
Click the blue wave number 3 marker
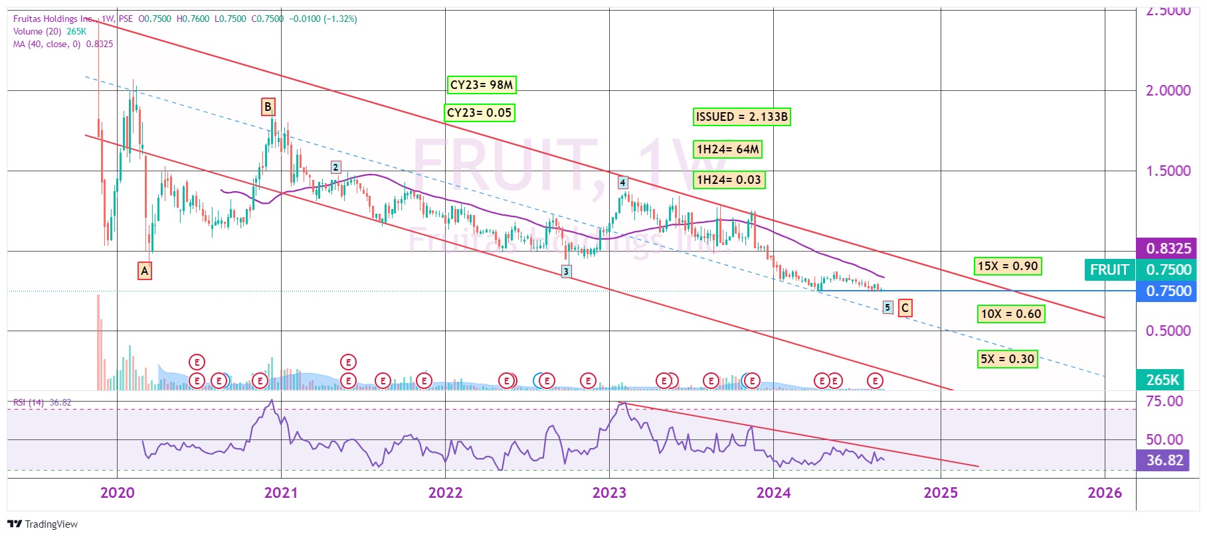coord(566,271)
